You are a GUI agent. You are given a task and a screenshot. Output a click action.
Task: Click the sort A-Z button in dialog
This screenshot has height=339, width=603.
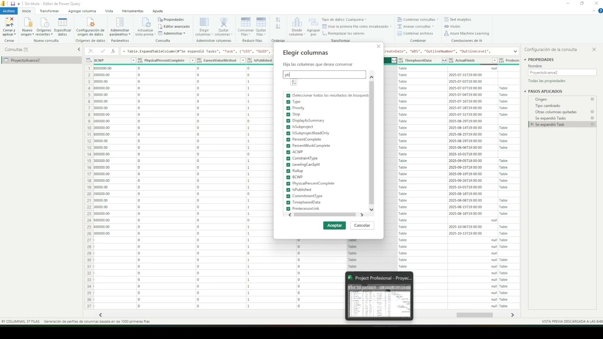coord(293,82)
